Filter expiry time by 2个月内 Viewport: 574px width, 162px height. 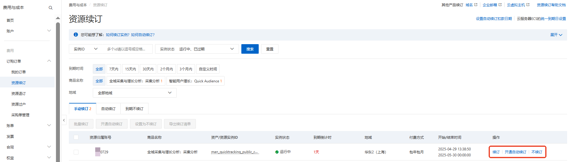166,69
